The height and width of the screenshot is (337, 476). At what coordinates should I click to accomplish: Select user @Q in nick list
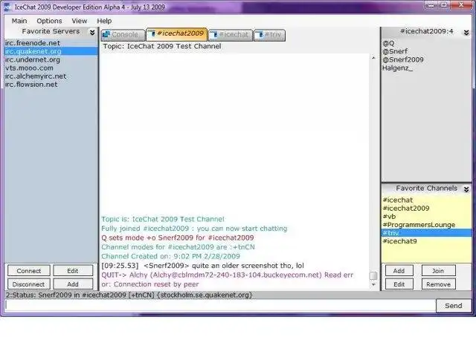click(426, 43)
